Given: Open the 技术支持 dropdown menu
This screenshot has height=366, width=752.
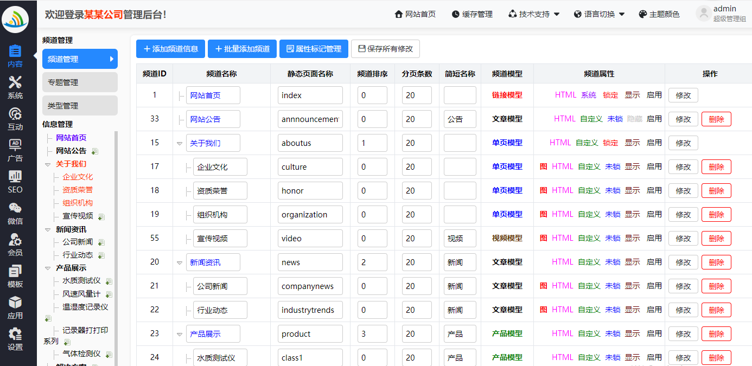Looking at the screenshot, I should (x=533, y=14).
